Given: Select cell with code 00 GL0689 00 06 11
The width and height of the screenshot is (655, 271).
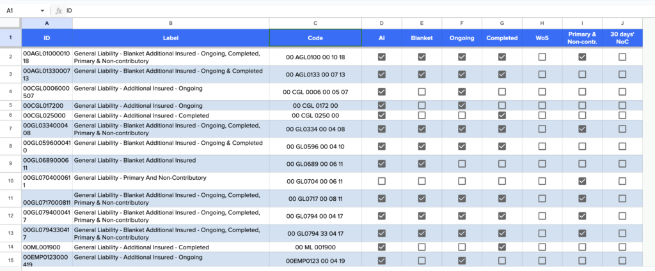Looking at the screenshot, I should click(x=315, y=164).
